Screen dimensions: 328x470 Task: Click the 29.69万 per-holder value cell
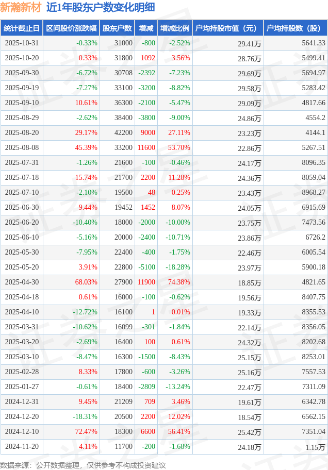[x=250, y=74]
